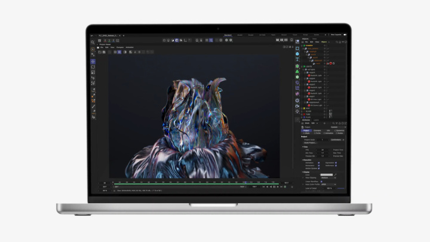Toggle the Animation execution checkbox
The width and height of the screenshot is (430, 242).
pos(319,163)
